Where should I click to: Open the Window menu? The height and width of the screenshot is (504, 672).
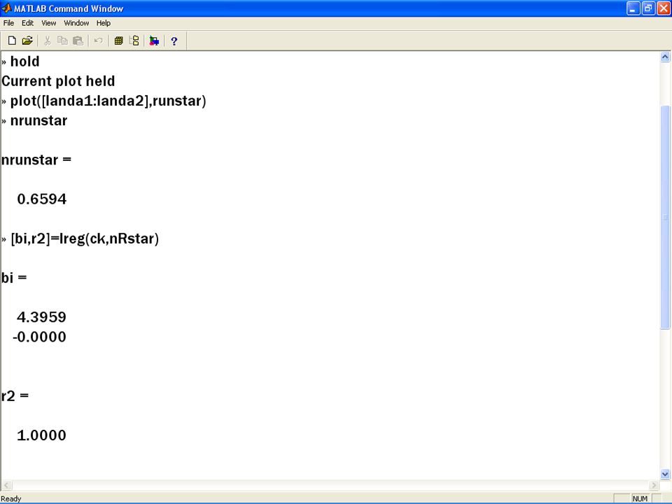[x=76, y=23]
